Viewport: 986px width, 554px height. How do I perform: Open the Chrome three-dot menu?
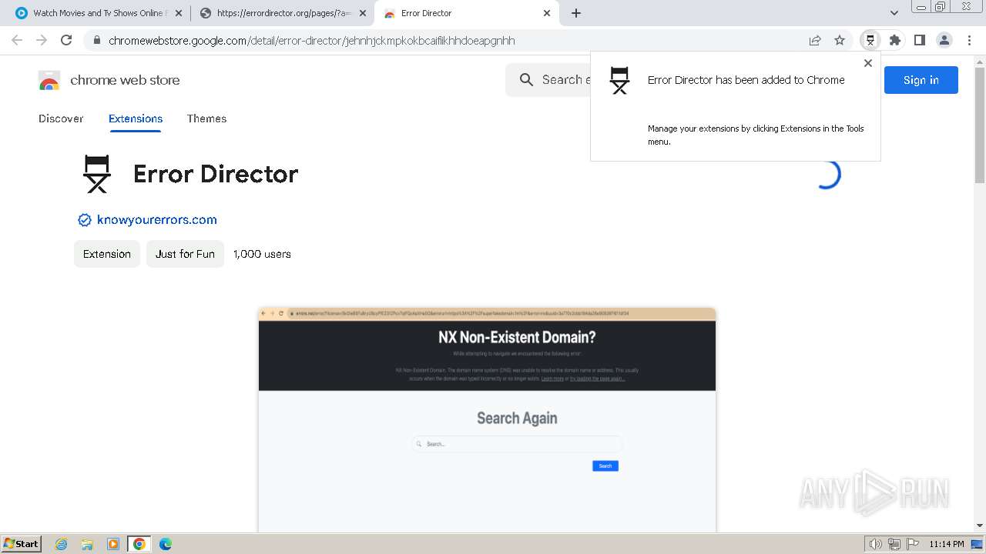pos(969,40)
